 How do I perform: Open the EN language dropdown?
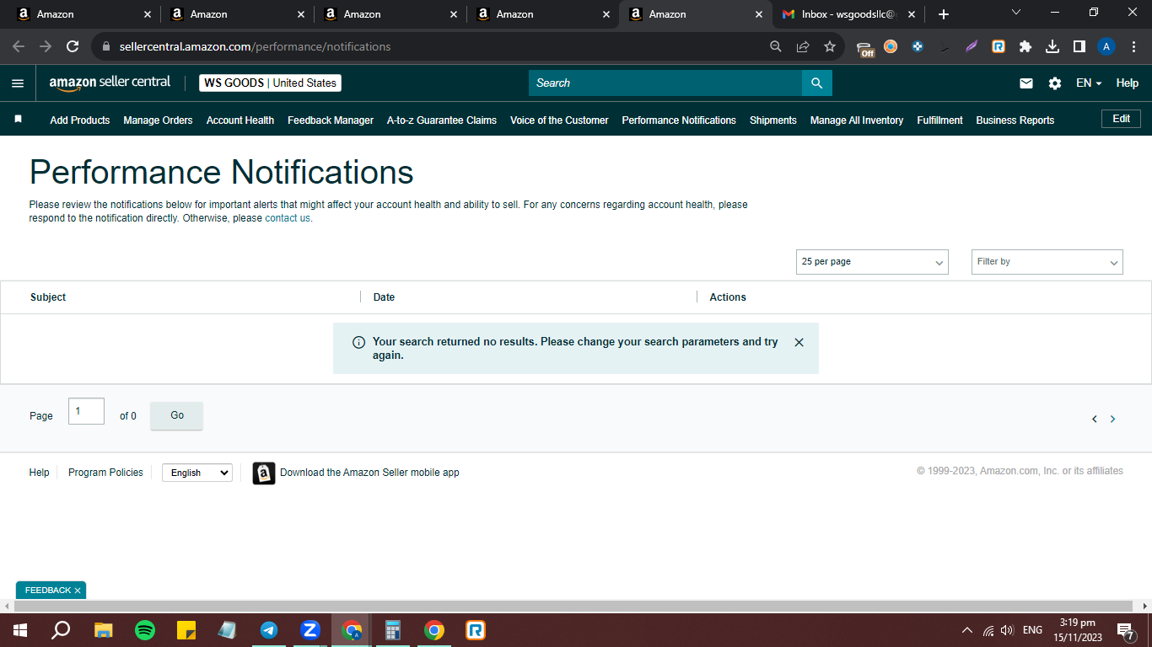[x=1089, y=83]
